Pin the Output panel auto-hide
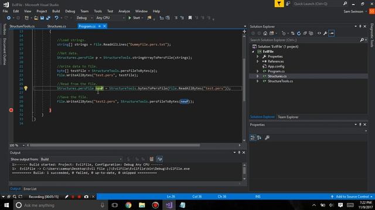The height and width of the screenshot is (210, 375). (239, 152)
